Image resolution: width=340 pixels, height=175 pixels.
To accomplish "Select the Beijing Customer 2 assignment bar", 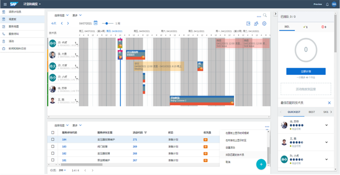I will pos(202,101).
